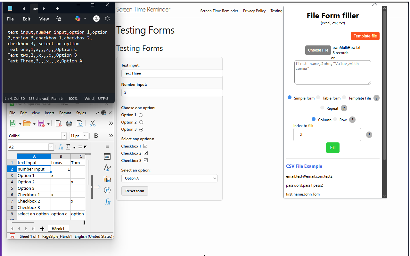The height and width of the screenshot is (256, 410).
Task: Select the Row radio option
Action: click(x=335, y=119)
